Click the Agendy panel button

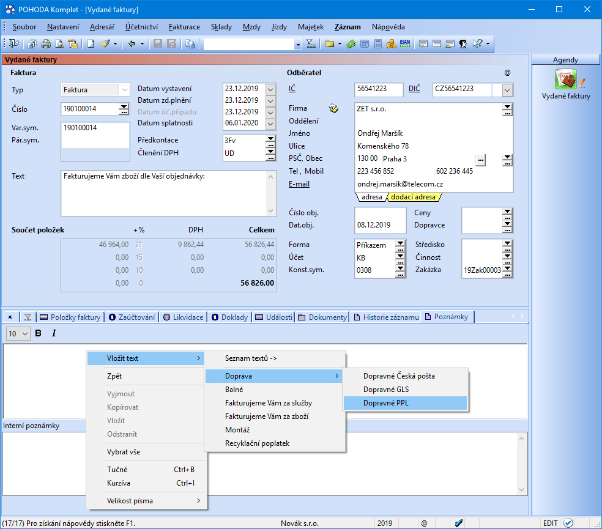coord(565,60)
